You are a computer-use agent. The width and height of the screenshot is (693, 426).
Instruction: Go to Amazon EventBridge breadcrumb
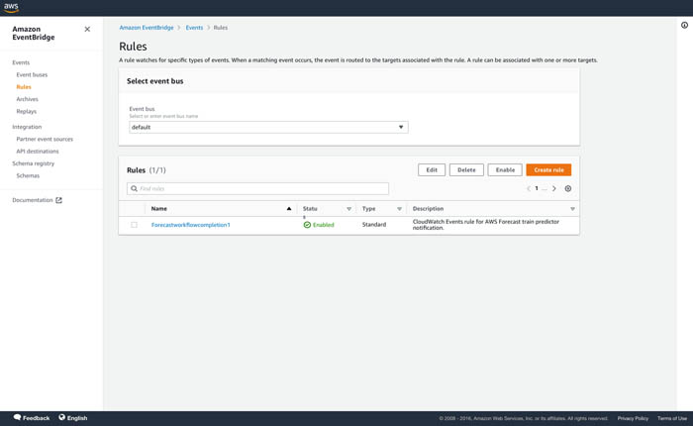tap(147, 28)
